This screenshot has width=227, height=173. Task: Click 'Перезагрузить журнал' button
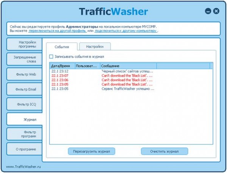[x=92, y=152]
